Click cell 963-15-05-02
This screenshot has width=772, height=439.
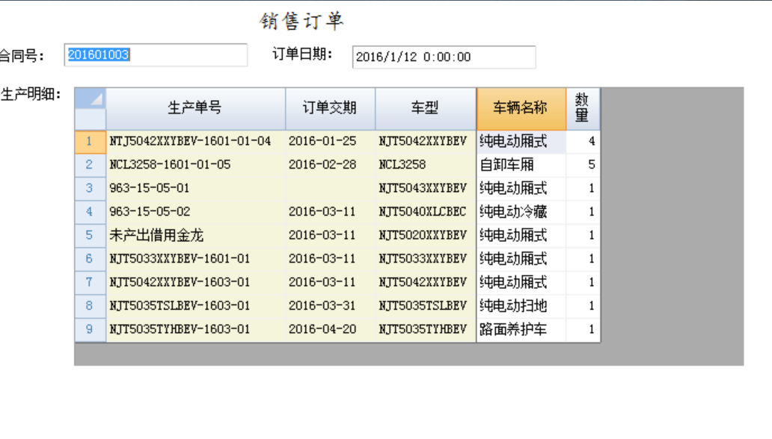click(x=195, y=212)
